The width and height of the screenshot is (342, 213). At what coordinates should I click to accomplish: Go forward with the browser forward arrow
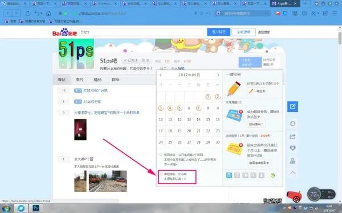coord(16,14)
